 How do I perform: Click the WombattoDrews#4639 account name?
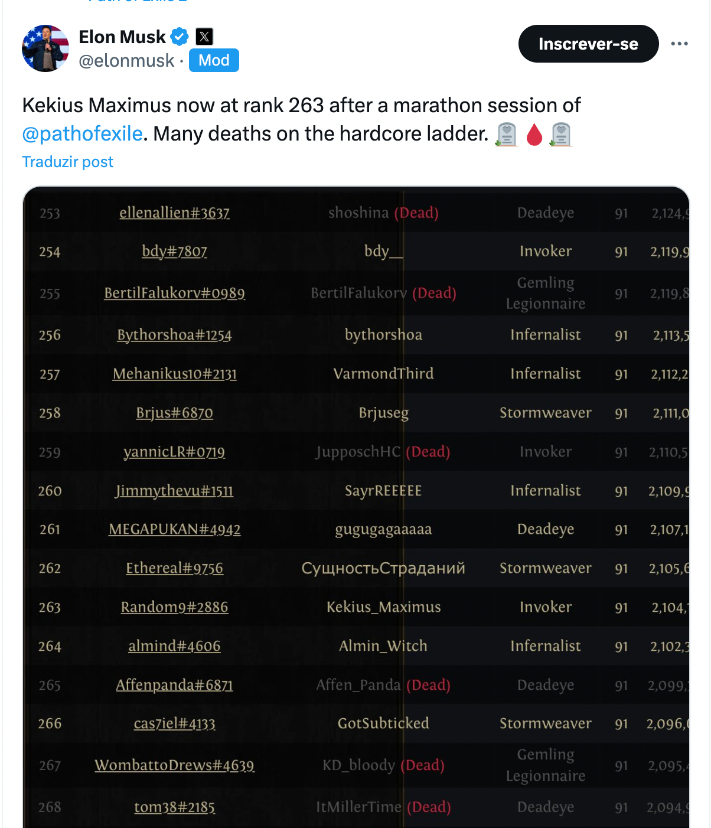[174, 765]
